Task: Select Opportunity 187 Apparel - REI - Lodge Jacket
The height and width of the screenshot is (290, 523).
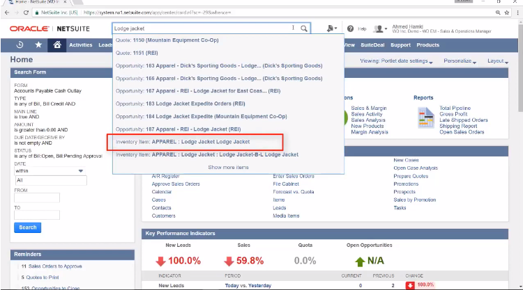Action: [x=178, y=129]
